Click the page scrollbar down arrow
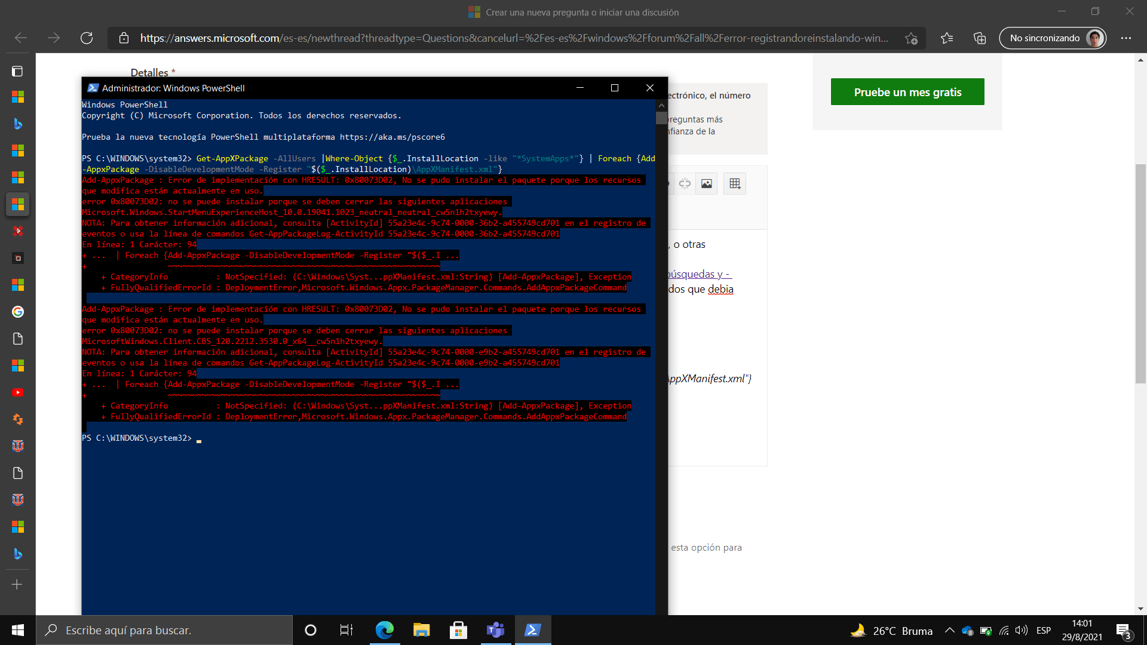The height and width of the screenshot is (645, 1147). point(1140,609)
